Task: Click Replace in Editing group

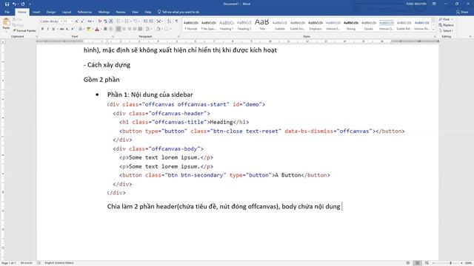Action: pyautogui.click(x=446, y=25)
